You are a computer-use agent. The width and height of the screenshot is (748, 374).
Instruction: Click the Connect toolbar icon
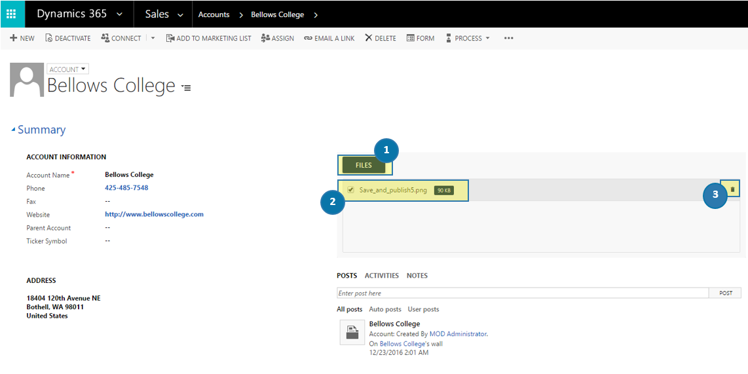tap(105, 39)
